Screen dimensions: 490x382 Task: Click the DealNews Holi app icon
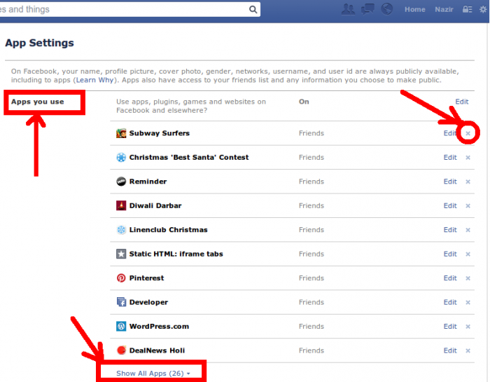pyautogui.click(x=121, y=350)
